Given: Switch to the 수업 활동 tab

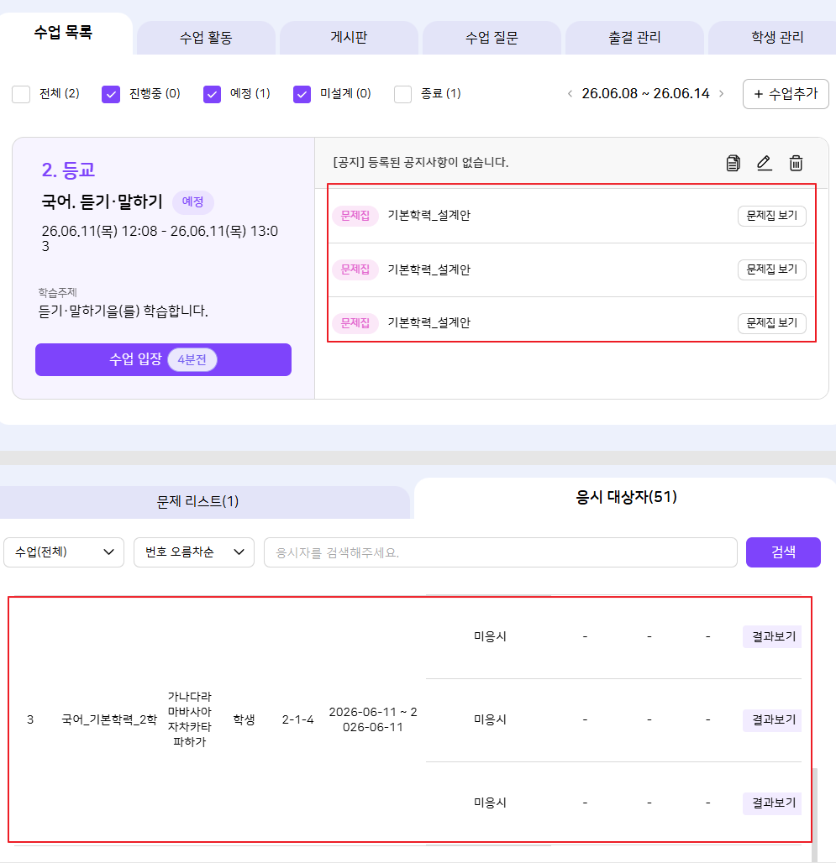Looking at the screenshot, I should point(206,38).
